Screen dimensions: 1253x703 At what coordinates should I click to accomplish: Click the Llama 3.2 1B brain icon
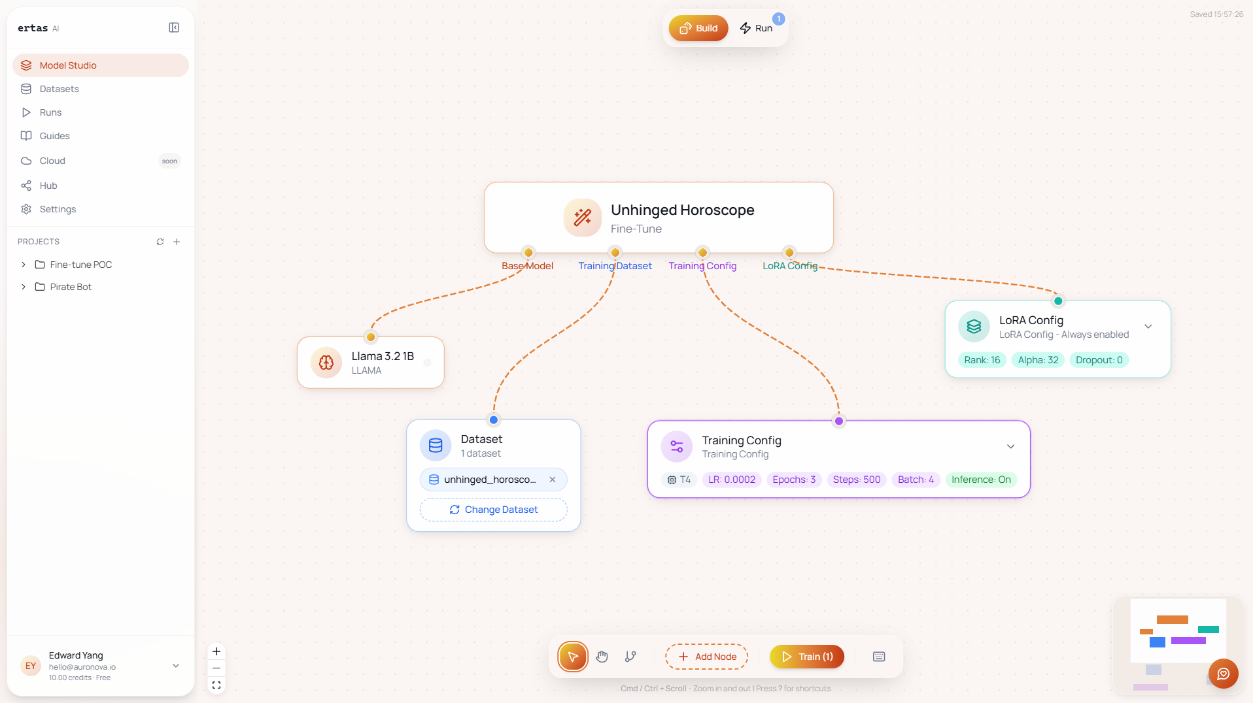326,363
